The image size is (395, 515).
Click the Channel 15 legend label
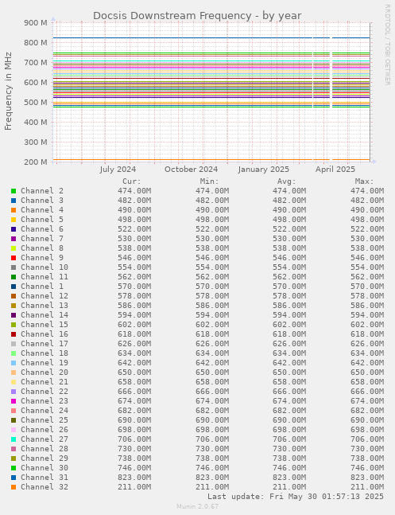[x=45, y=325]
